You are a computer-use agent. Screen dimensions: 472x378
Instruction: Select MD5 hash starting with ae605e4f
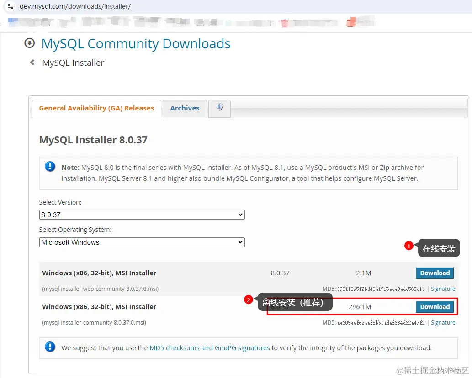[x=381, y=323]
